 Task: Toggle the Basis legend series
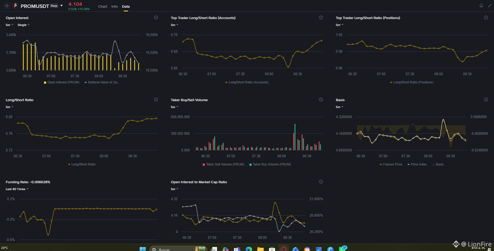click(x=438, y=164)
